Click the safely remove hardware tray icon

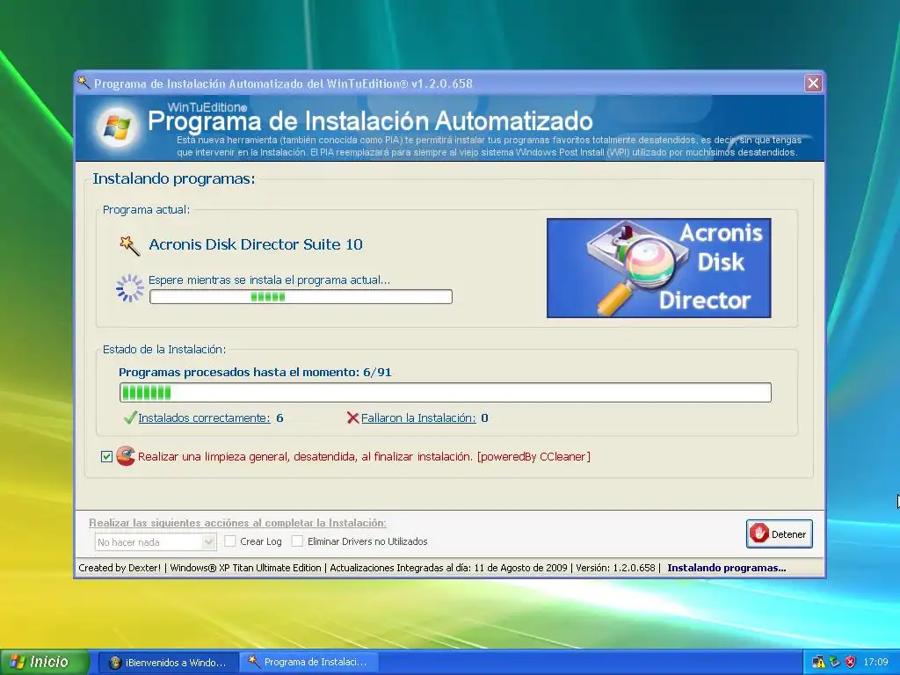(834, 663)
